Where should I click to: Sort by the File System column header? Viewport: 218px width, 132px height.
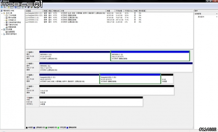click(56, 11)
